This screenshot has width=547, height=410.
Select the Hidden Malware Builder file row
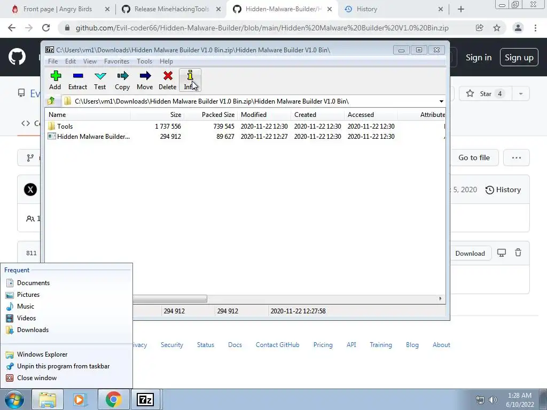(245, 136)
